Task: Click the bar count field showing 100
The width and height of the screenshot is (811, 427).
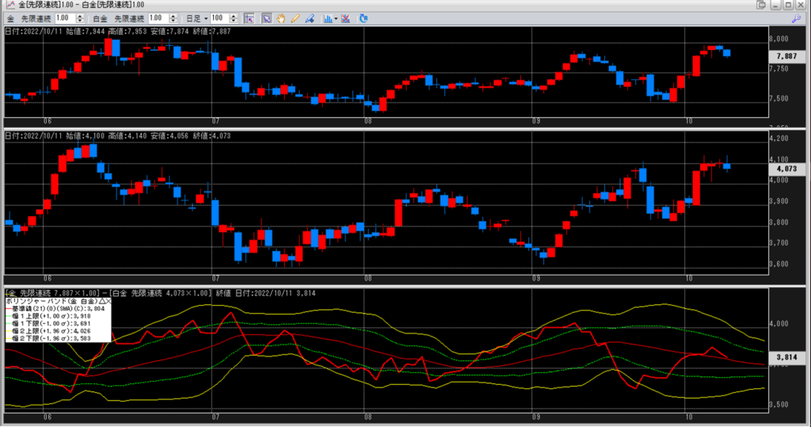Action: click(x=218, y=17)
